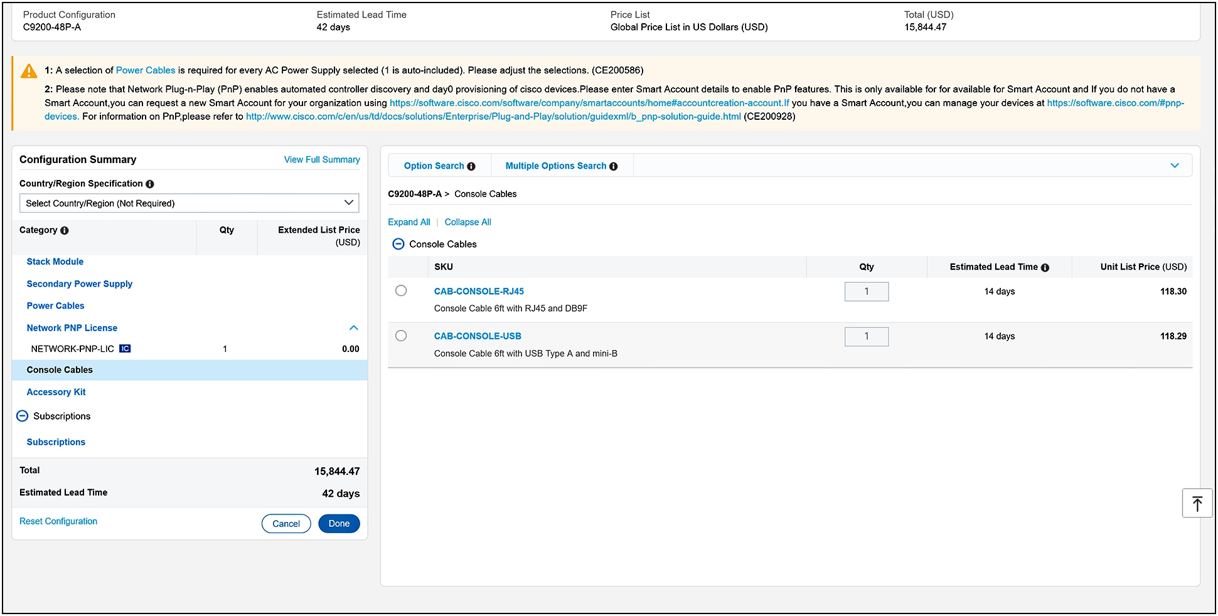Click NETWORK-PNP-LIC row text
1218x616 pixels.
point(73,349)
